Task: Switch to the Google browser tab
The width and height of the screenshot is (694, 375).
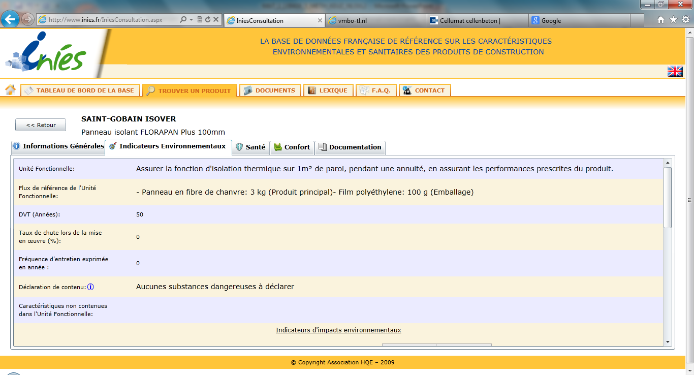Action: 579,20
